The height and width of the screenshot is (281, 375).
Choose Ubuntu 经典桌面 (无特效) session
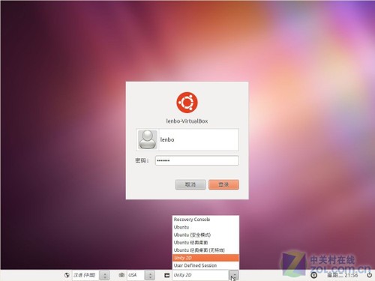(205, 250)
